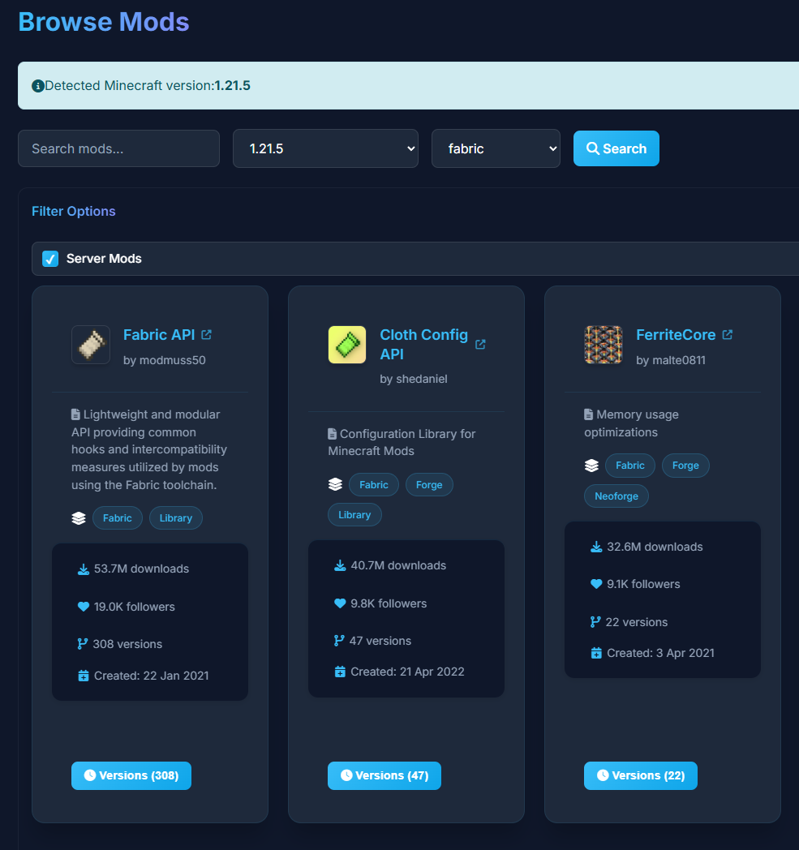Image resolution: width=799 pixels, height=850 pixels.
Task: Open the 1.21.5 version dropdown
Action: [326, 148]
